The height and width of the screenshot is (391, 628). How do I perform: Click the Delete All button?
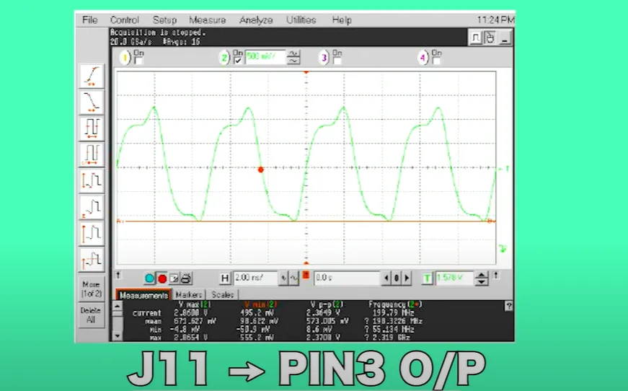91,315
